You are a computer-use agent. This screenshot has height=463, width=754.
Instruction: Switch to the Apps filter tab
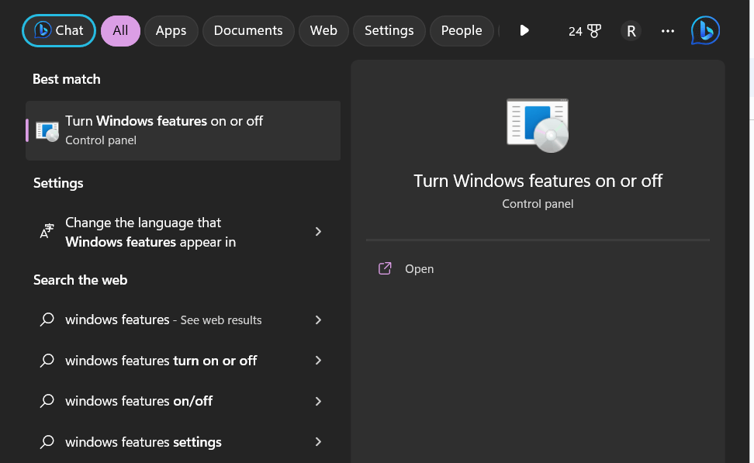(x=171, y=31)
